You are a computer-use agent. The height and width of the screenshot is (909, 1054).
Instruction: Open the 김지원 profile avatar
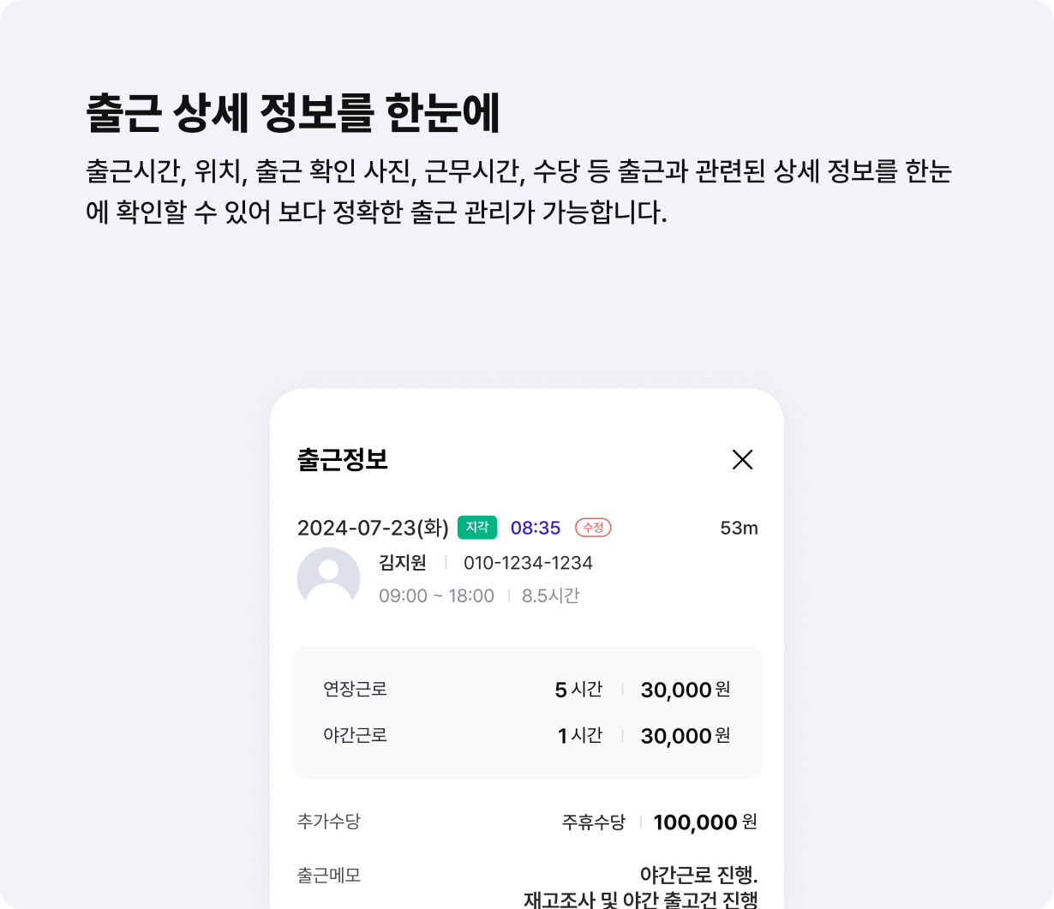pos(328,578)
